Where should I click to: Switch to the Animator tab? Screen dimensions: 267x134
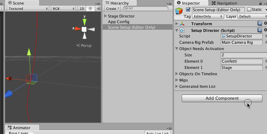tap(22, 128)
